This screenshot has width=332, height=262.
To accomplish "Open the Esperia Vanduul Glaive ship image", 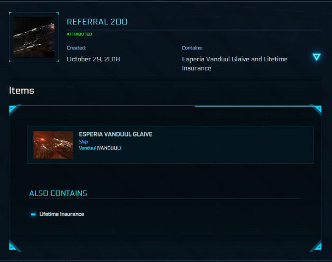I will [x=53, y=145].
